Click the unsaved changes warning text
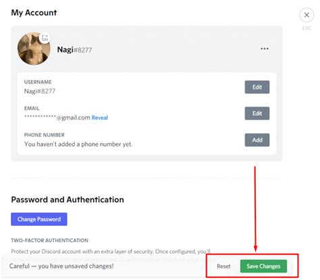Screen dimensions: 320x280 [x=61, y=267]
